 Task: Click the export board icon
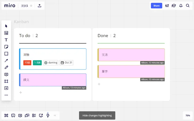[x=39, y=6]
